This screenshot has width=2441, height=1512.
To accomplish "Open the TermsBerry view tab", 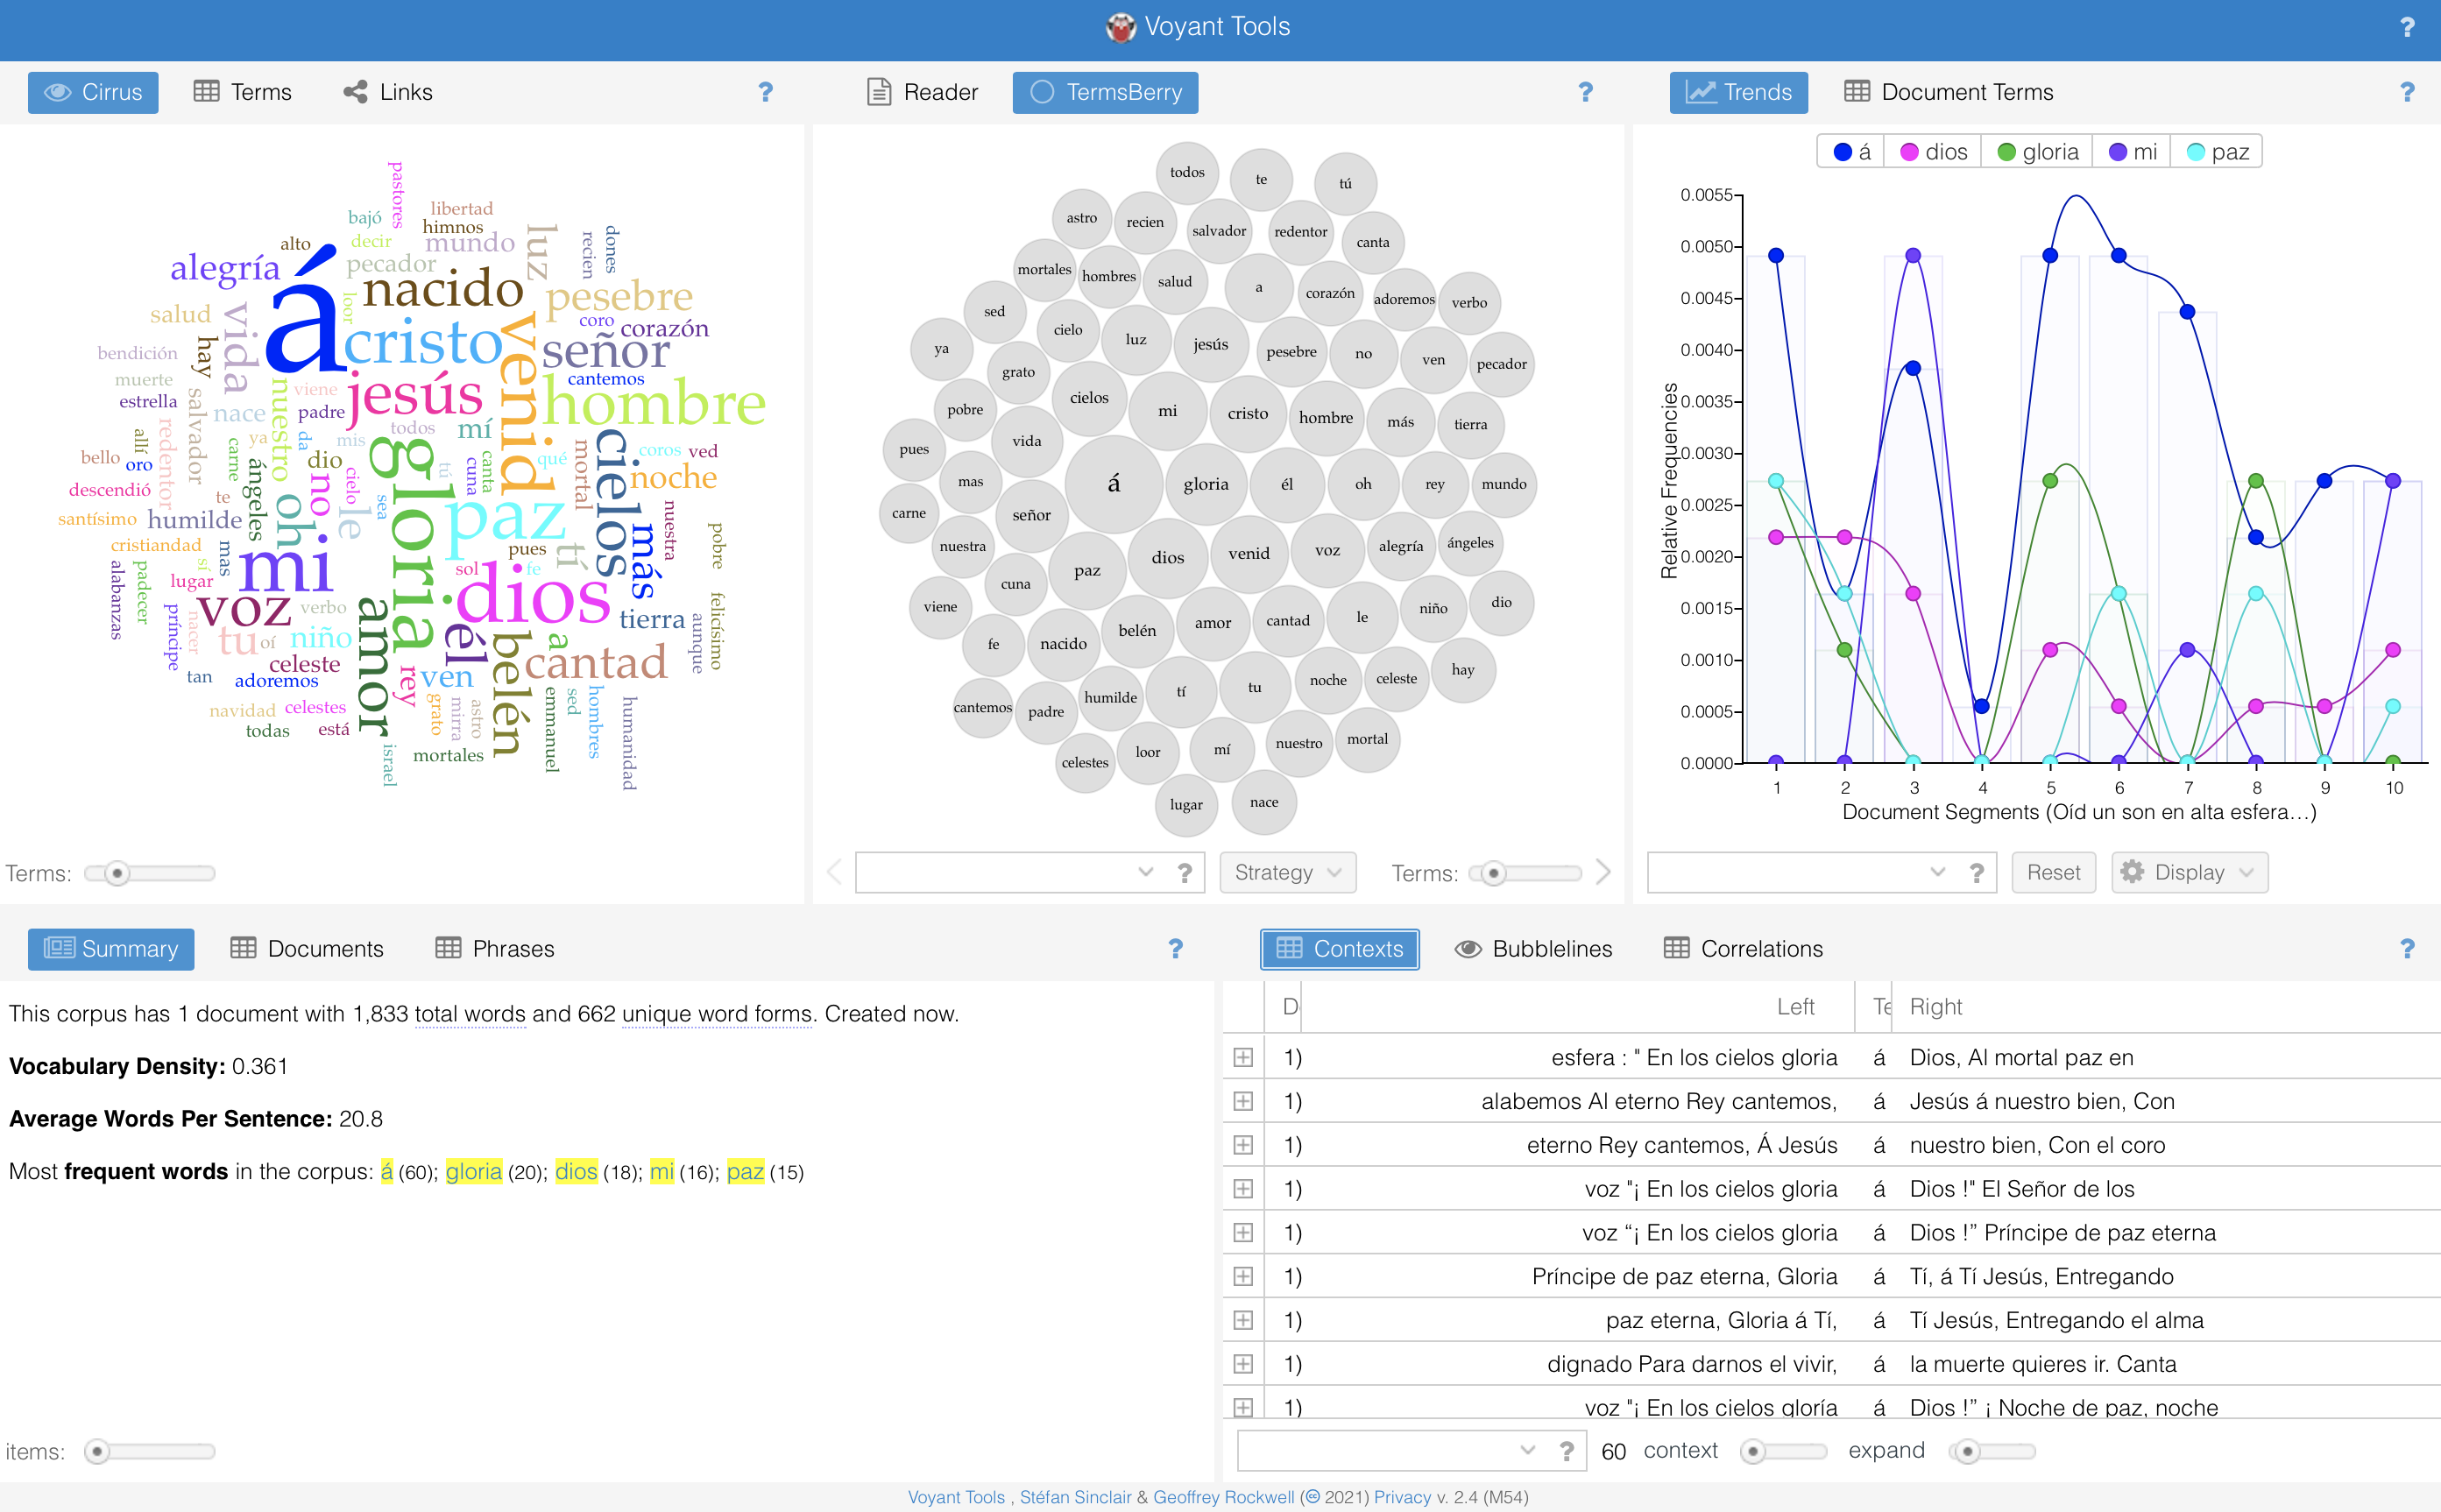I will [x=1105, y=92].
